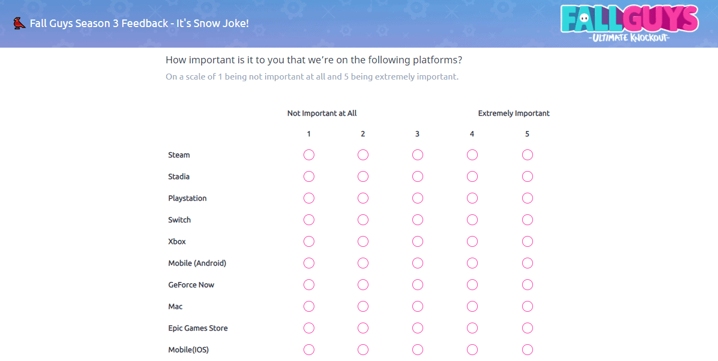Screen dimensions: 718x361
Task: Select rating 1 for GeForce Now
Action: (x=309, y=285)
